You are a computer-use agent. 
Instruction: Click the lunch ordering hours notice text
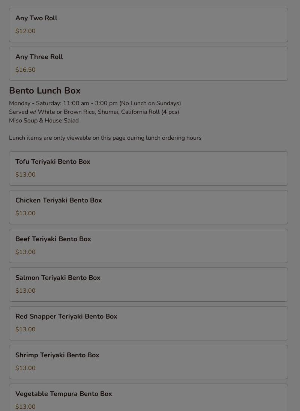105,138
